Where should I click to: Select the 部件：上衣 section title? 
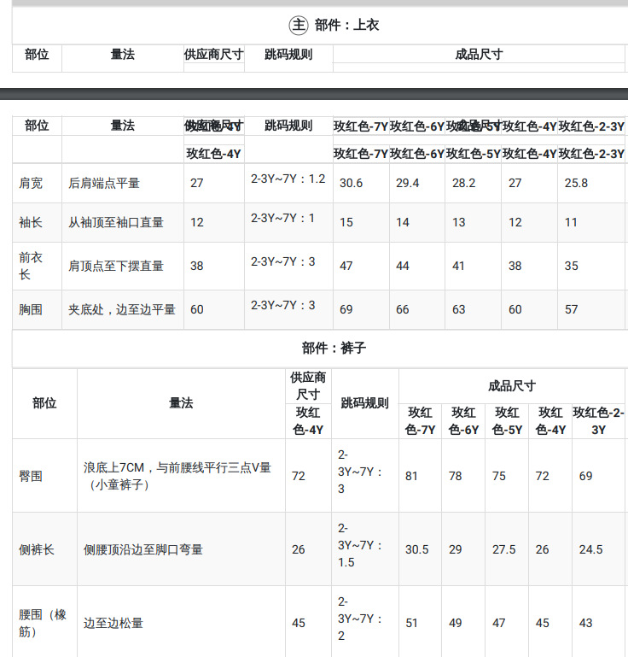[x=346, y=25]
